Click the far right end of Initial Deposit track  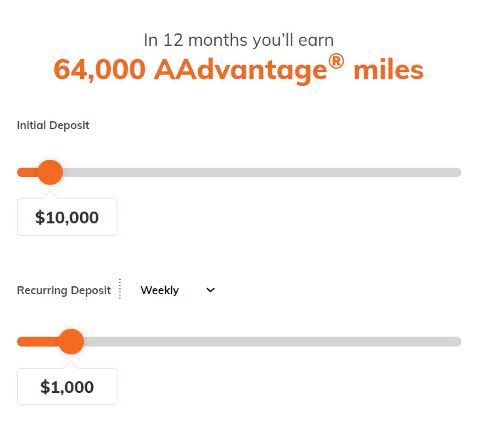[x=457, y=172]
